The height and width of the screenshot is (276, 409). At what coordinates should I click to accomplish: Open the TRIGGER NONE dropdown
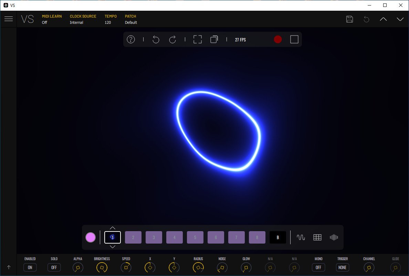pos(343,267)
